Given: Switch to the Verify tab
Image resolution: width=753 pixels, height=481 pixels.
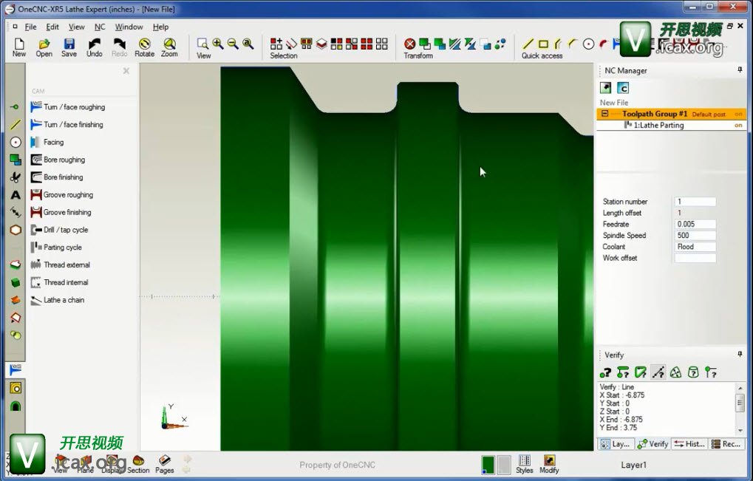Looking at the screenshot, I should [653, 444].
